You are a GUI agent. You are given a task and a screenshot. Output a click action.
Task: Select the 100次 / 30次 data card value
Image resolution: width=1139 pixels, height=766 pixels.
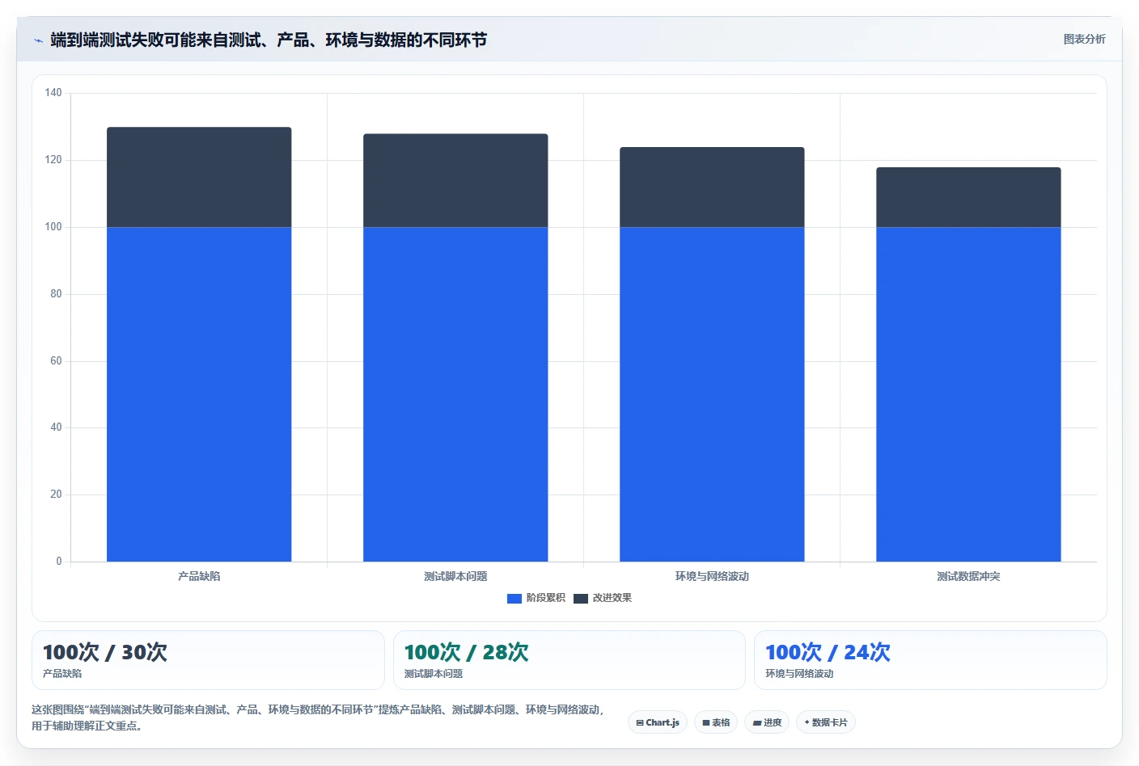point(105,652)
